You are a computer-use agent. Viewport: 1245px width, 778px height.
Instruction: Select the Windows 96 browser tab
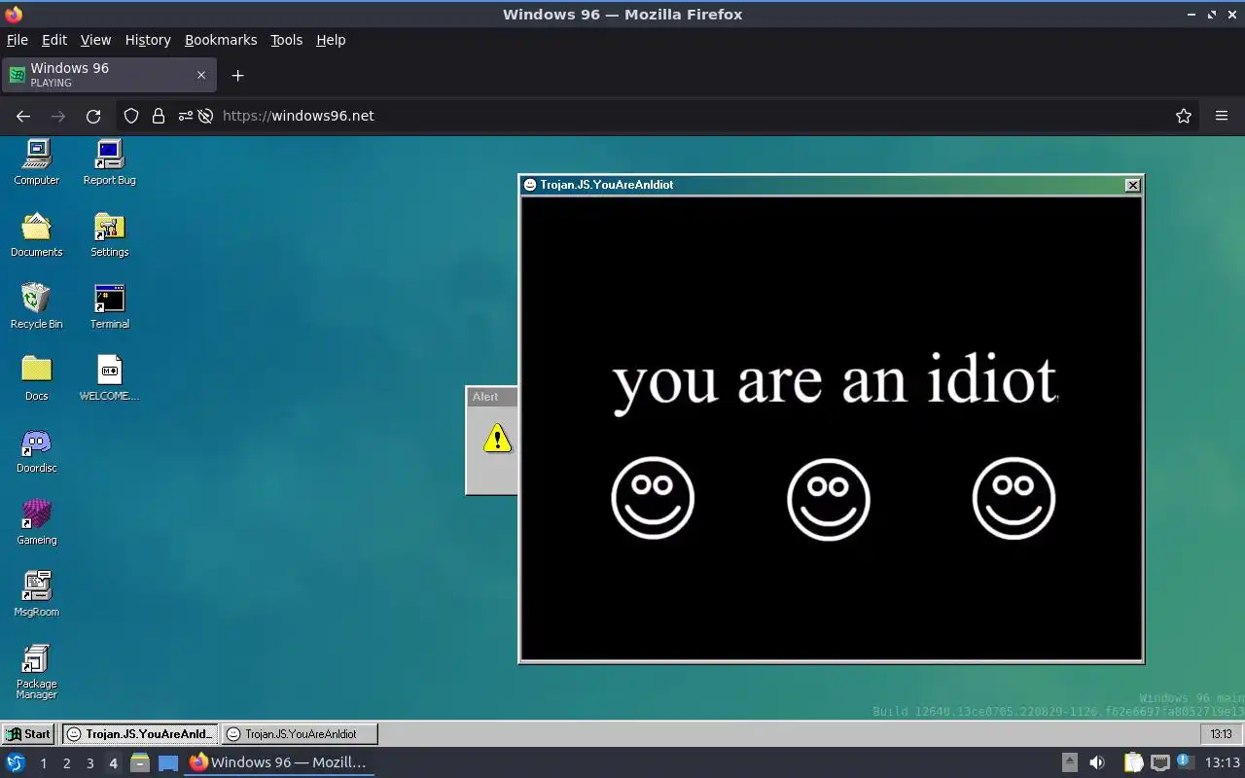108,75
